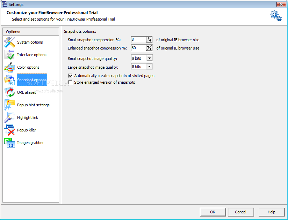
Task: Close the Settings window
Action: pyautogui.click(x=281, y=4)
